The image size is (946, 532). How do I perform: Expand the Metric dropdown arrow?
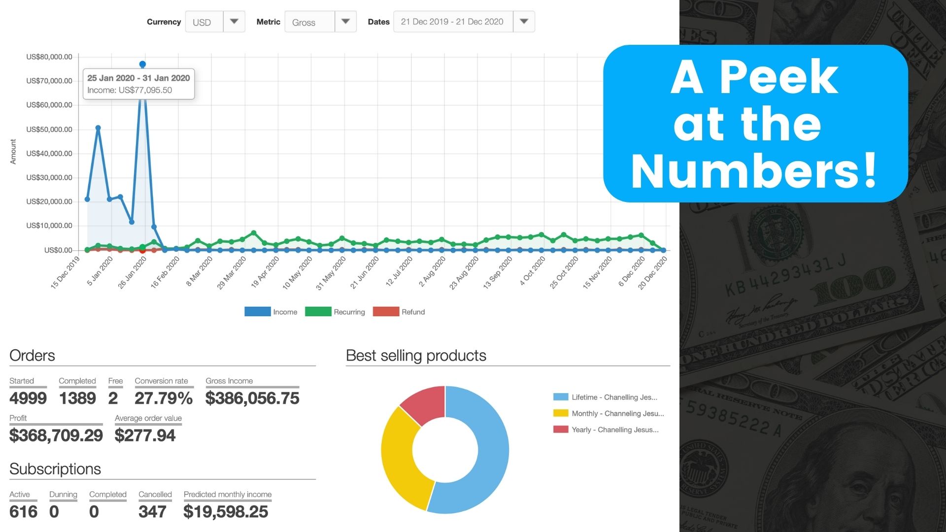(345, 22)
